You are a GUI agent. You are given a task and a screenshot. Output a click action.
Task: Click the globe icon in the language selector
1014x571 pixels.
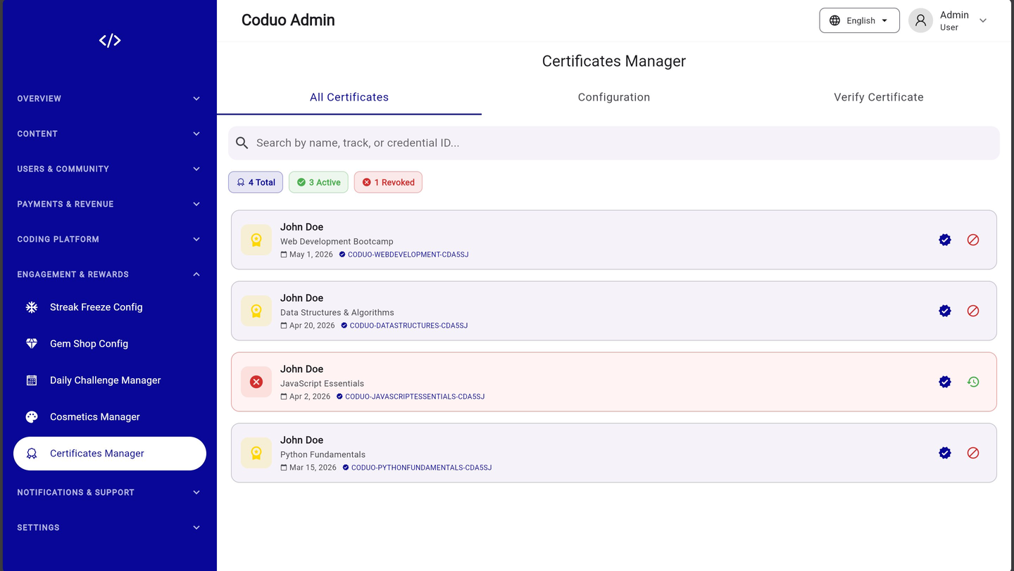[834, 20]
